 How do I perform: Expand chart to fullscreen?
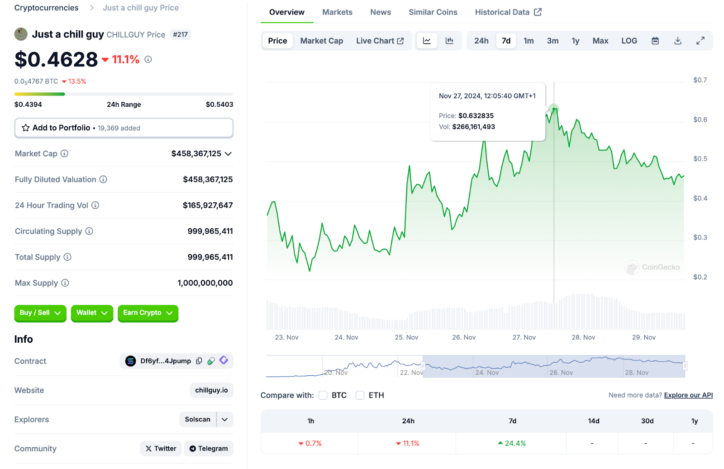tap(700, 40)
